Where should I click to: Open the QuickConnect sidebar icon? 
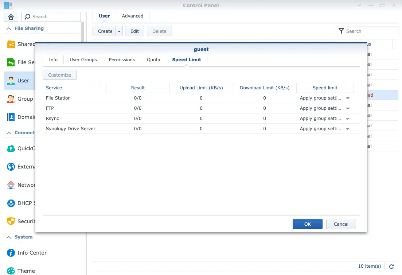pyautogui.click(x=11, y=148)
